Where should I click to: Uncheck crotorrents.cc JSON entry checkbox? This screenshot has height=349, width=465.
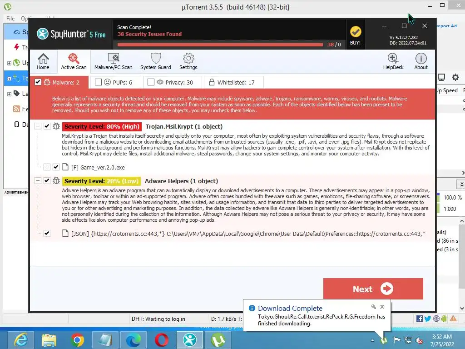(x=47, y=233)
